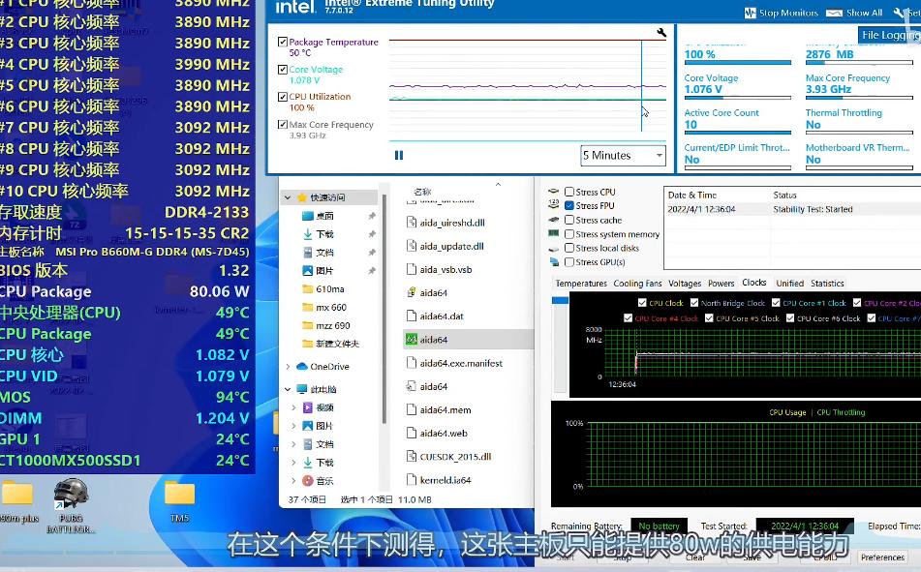
Task: Pause the Intel XTU monitoring graph
Action: point(399,155)
